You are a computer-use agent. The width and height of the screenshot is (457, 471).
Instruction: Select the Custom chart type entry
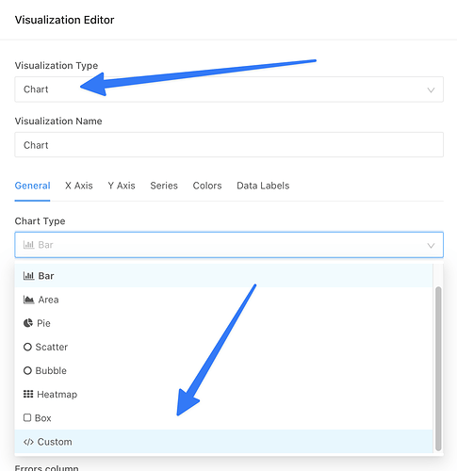click(223, 442)
